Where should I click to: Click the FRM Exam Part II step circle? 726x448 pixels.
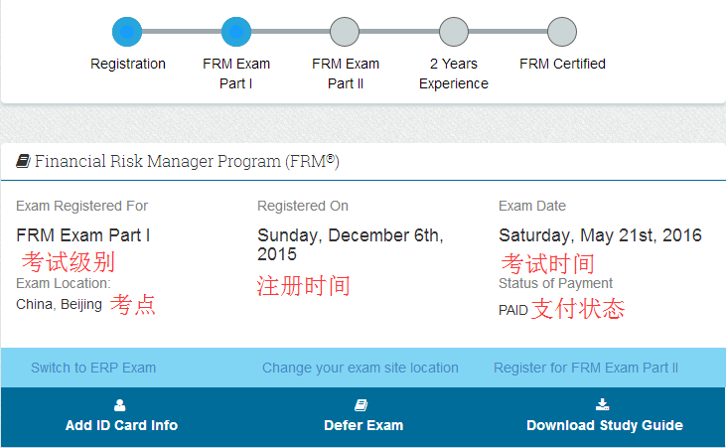pos(345,32)
